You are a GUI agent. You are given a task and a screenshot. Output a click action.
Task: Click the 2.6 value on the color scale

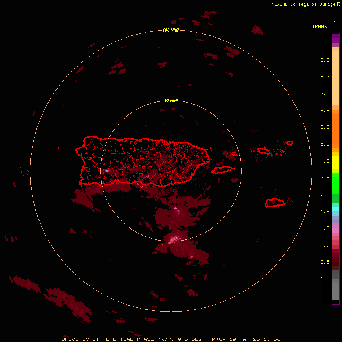325,195
